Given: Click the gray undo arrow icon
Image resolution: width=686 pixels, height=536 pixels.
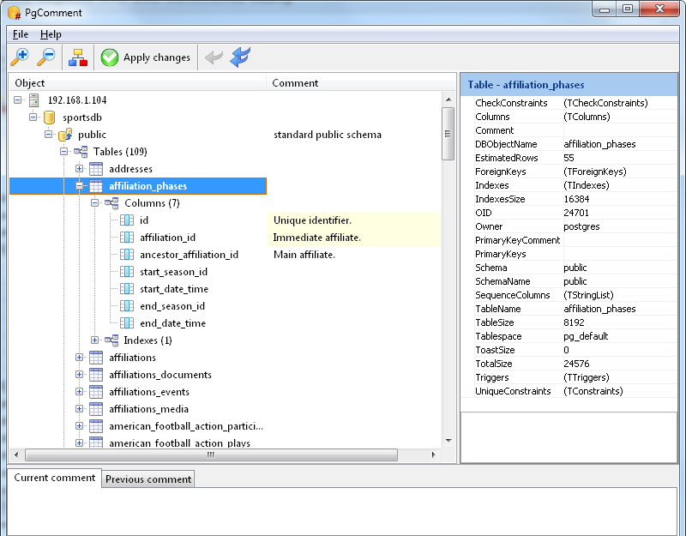Looking at the screenshot, I should pyautogui.click(x=214, y=57).
